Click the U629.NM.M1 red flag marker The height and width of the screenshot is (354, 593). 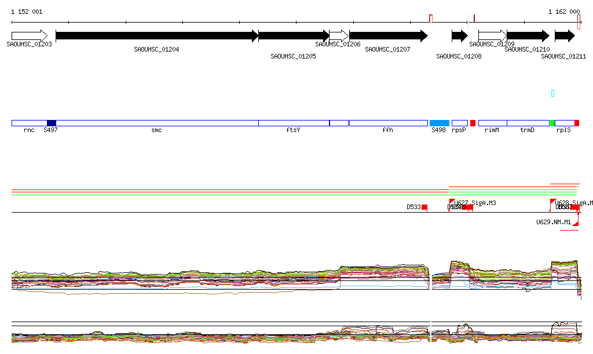576,222
